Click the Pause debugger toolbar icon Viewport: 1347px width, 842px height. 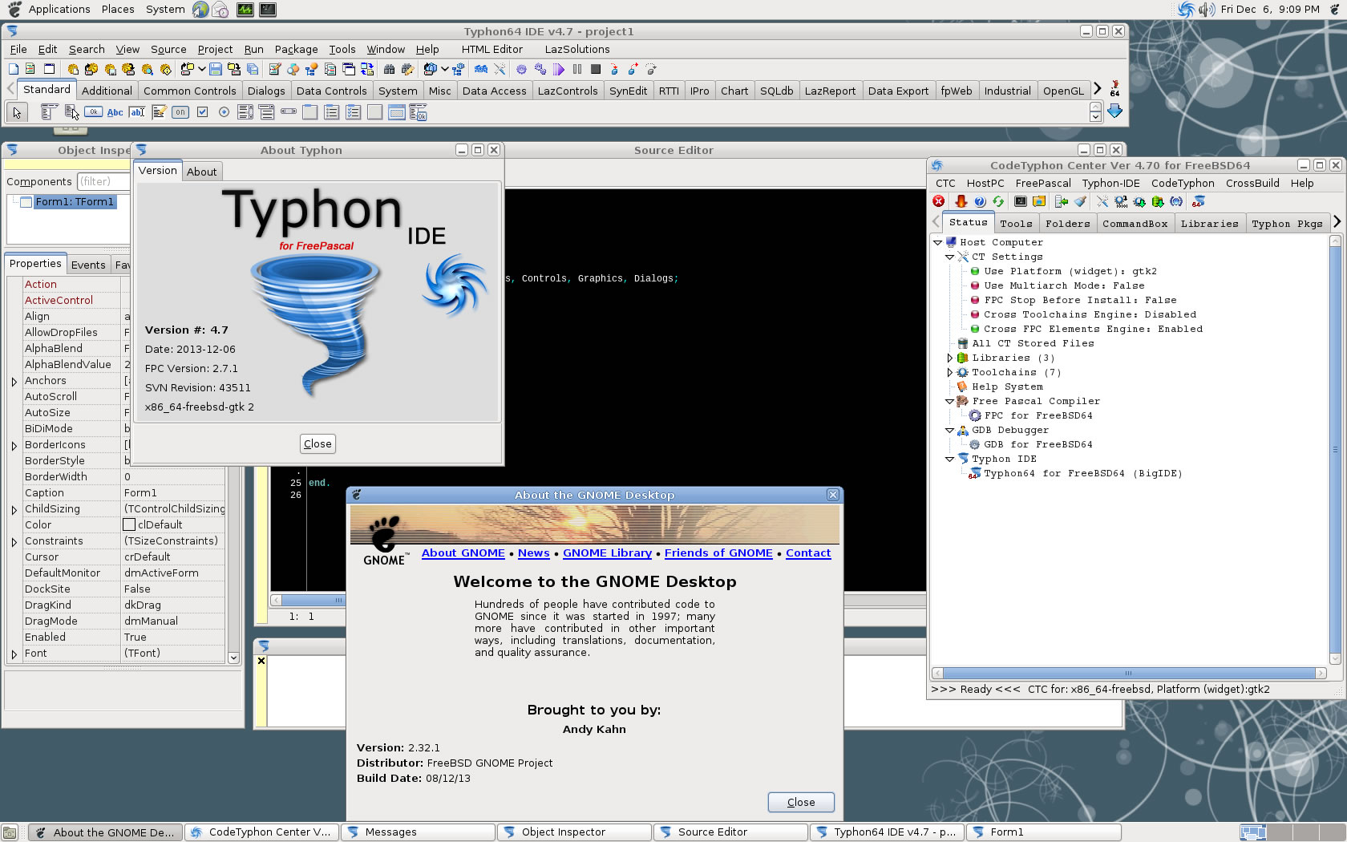point(577,70)
